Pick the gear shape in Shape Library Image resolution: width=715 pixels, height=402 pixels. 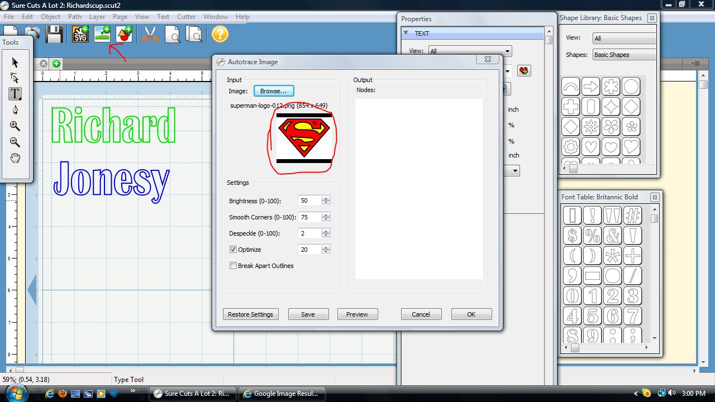tap(571, 147)
